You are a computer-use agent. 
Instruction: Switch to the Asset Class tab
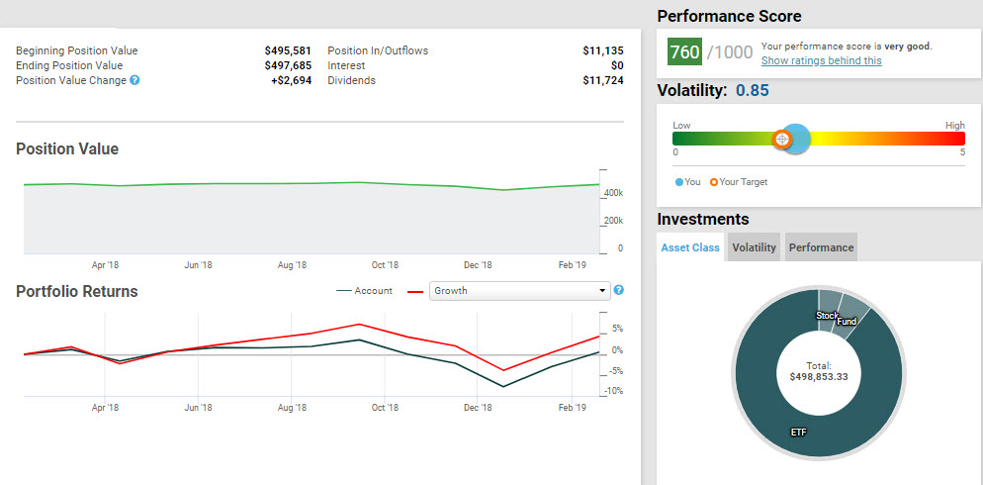point(690,247)
